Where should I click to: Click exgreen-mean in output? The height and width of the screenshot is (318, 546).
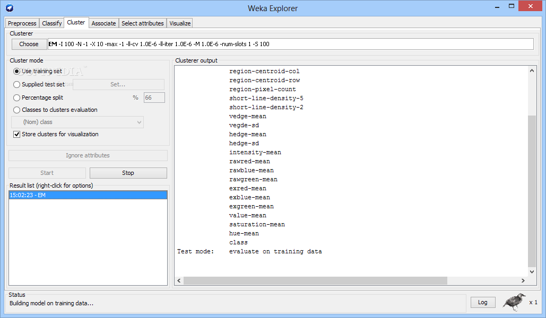(x=252, y=207)
